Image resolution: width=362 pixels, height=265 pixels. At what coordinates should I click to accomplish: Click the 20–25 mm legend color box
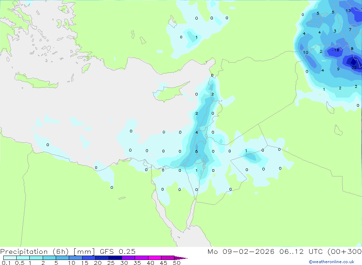(x=102, y=258)
